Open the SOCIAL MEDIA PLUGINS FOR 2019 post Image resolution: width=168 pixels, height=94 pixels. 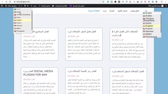pyautogui.click(x=38, y=73)
